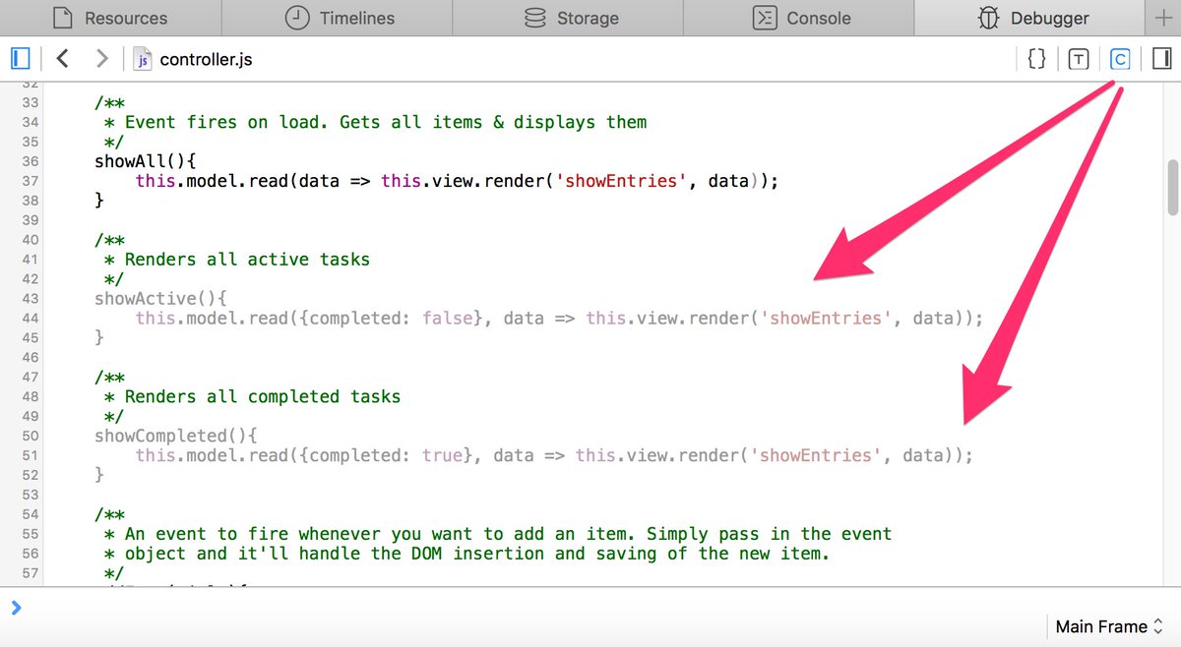1181x647 pixels.
Task: Navigate back using the left chevron arrow
Action: pyautogui.click(x=62, y=58)
